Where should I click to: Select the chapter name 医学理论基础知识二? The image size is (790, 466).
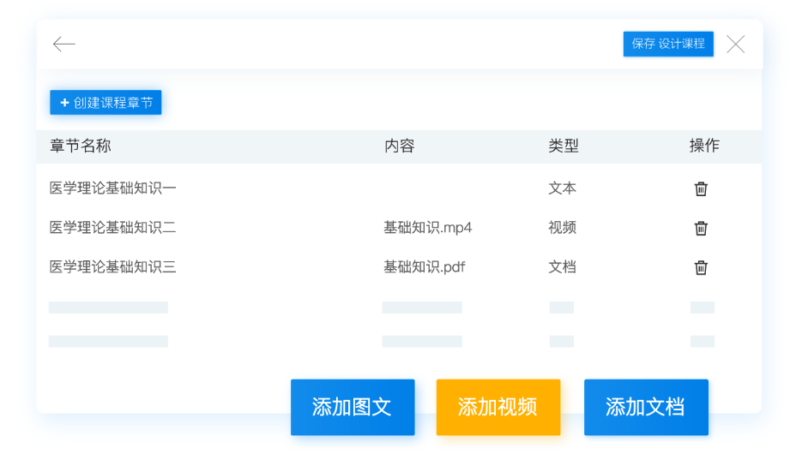click(112, 228)
